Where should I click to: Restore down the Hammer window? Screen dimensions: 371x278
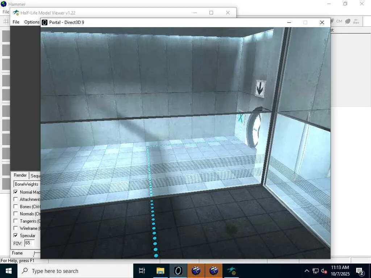pyautogui.click(x=345, y=4)
